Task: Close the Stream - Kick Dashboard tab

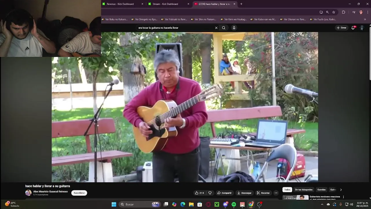Action: (188, 4)
